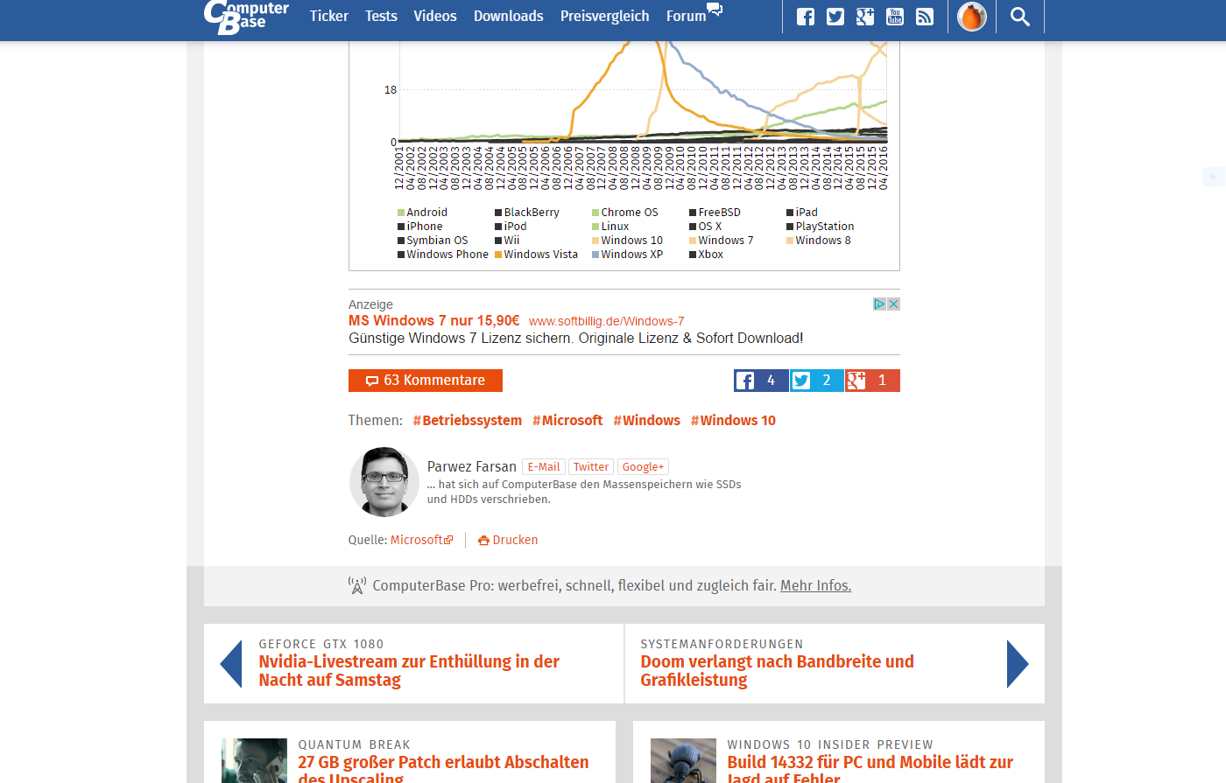Open the ComputerBase logo home link
Image resolution: width=1226 pixels, height=783 pixels.
tap(246, 16)
